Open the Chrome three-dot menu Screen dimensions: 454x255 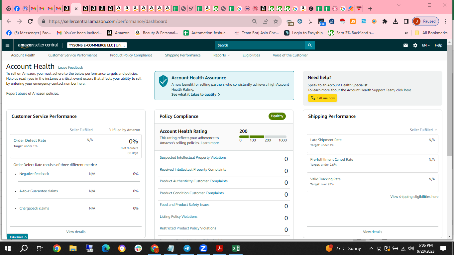[445, 21]
